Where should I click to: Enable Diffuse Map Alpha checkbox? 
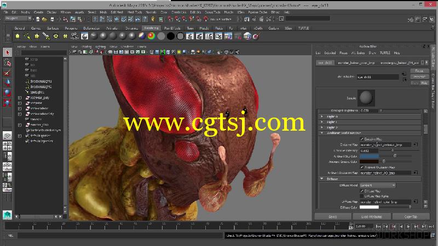point(362,196)
